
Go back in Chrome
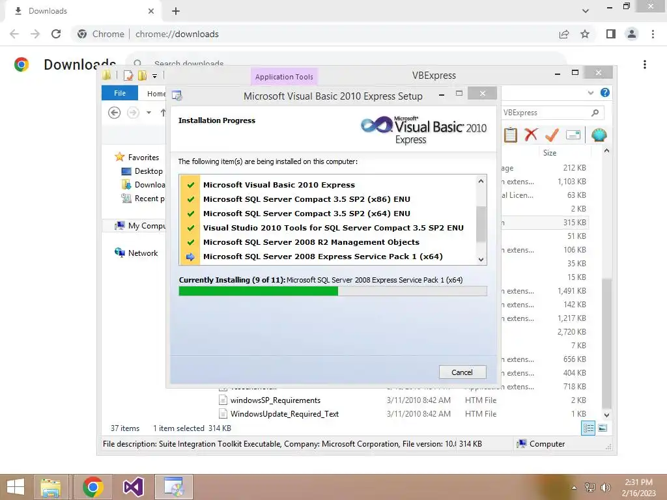14,34
